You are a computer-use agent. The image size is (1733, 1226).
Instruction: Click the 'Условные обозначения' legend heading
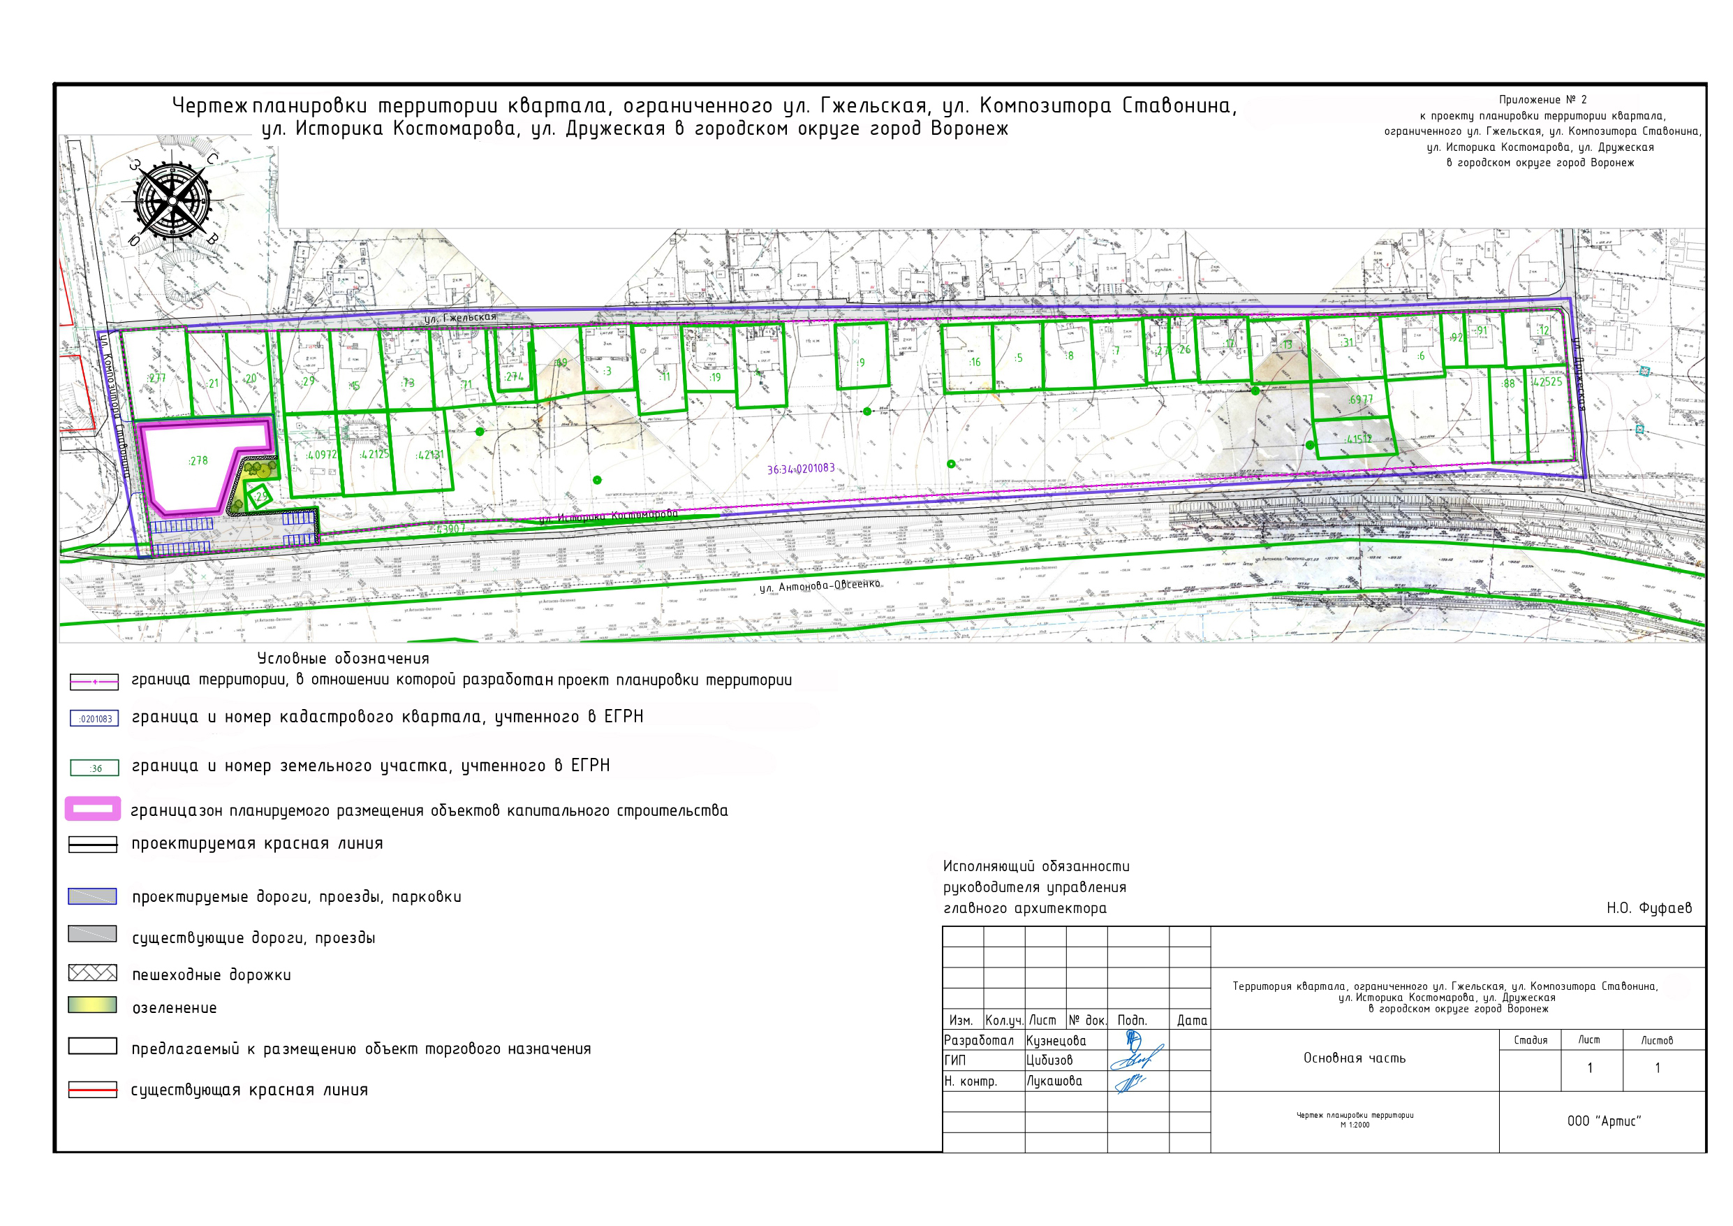(x=343, y=659)
